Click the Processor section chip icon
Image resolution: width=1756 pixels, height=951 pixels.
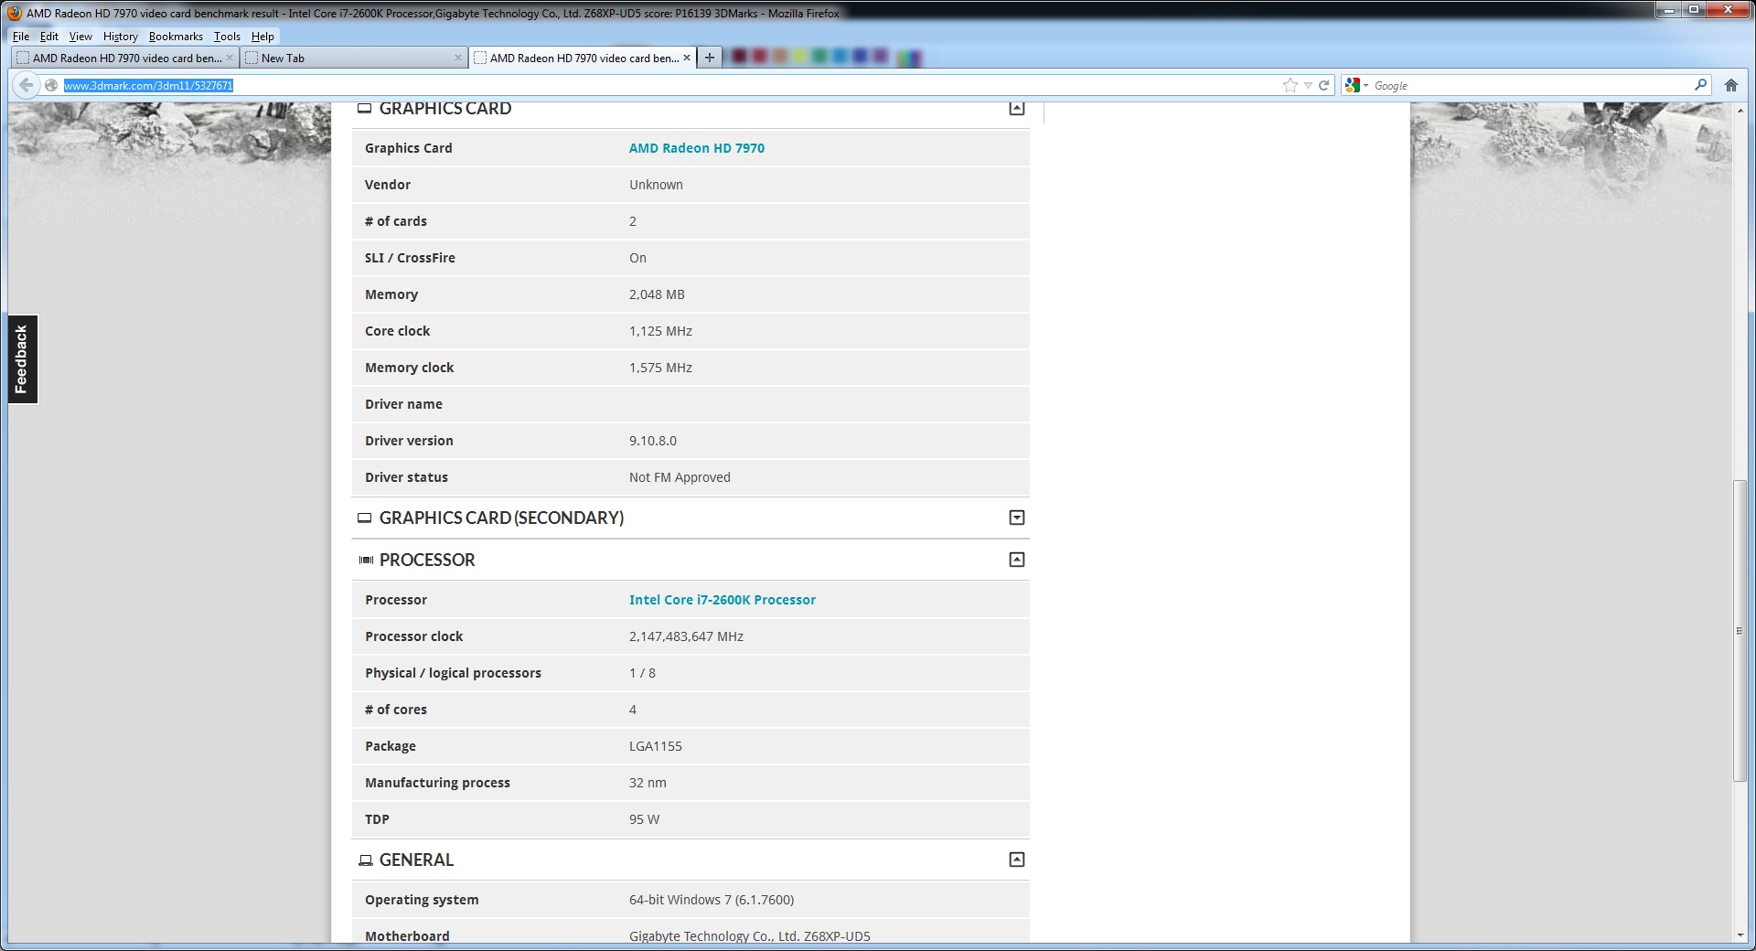pyautogui.click(x=366, y=560)
